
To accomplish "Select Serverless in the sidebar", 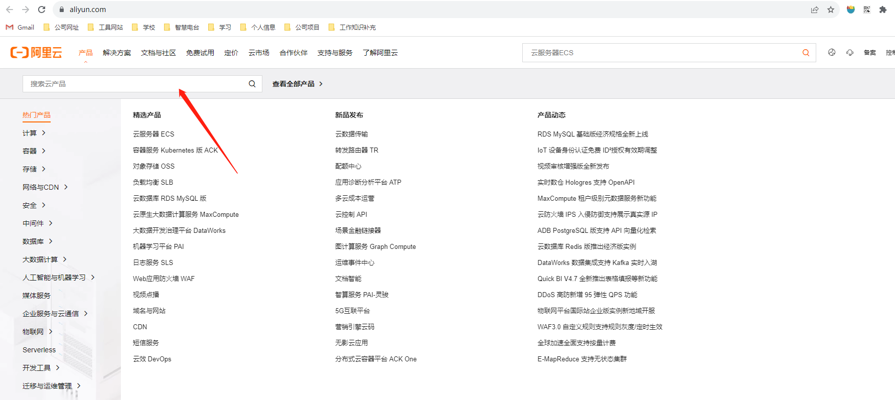I will (x=39, y=350).
